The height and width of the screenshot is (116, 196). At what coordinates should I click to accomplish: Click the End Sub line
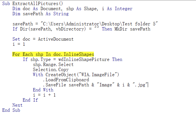pyautogui.click(x=11, y=110)
